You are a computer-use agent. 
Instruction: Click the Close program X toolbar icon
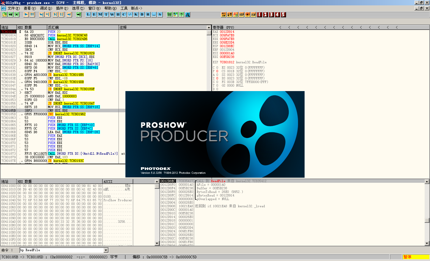(16, 14)
